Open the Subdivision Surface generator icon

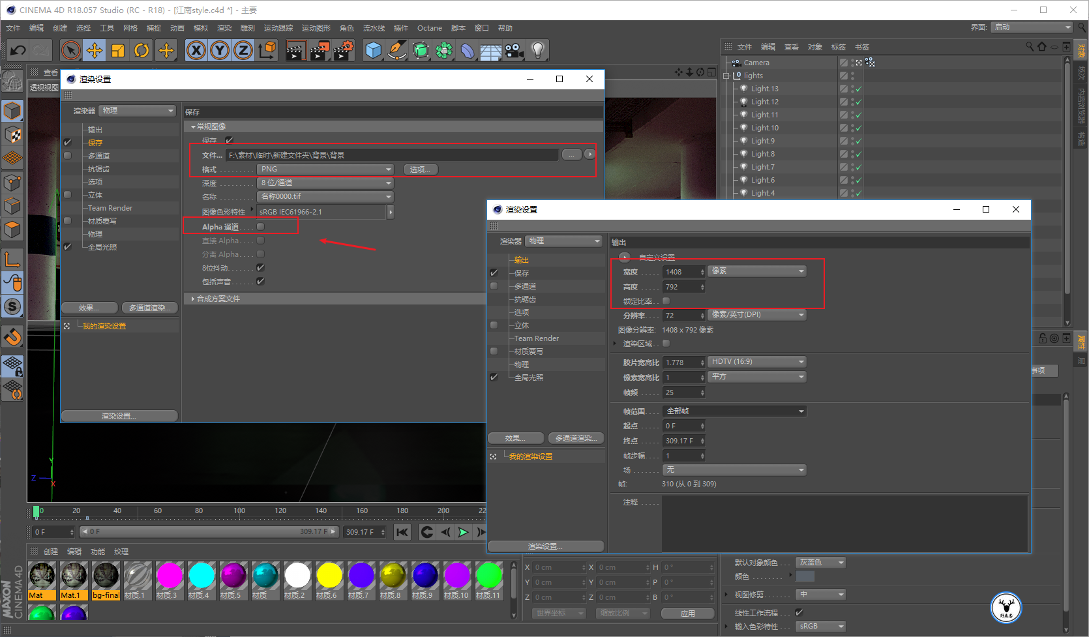[421, 50]
